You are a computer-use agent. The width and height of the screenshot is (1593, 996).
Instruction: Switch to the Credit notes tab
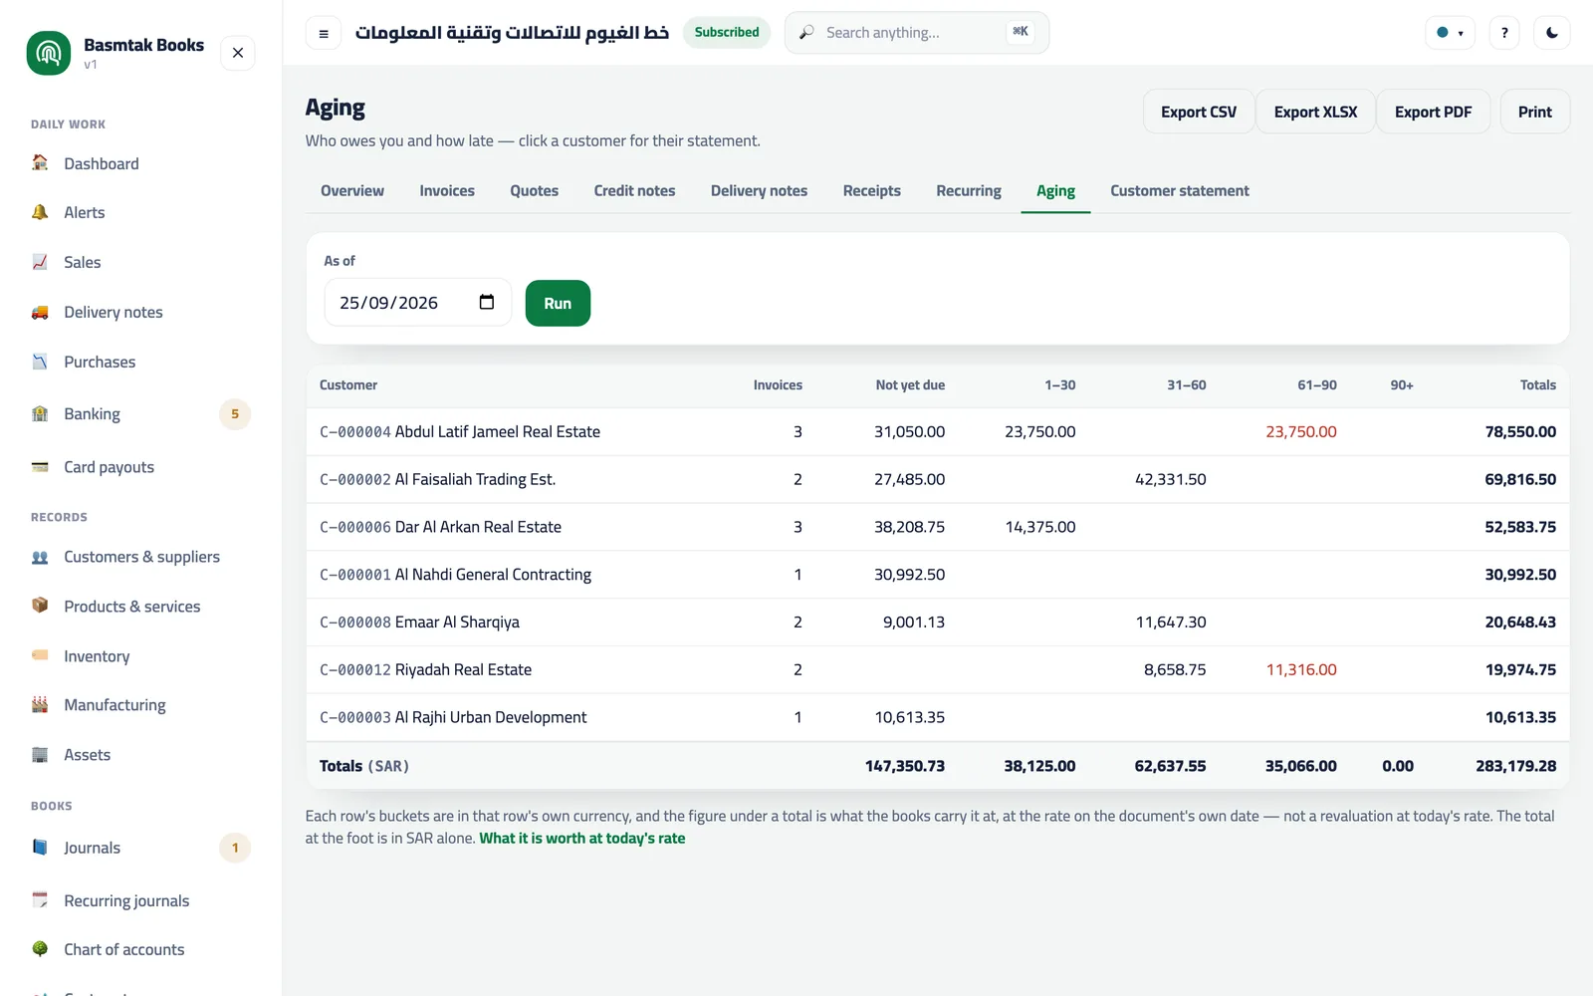click(634, 190)
